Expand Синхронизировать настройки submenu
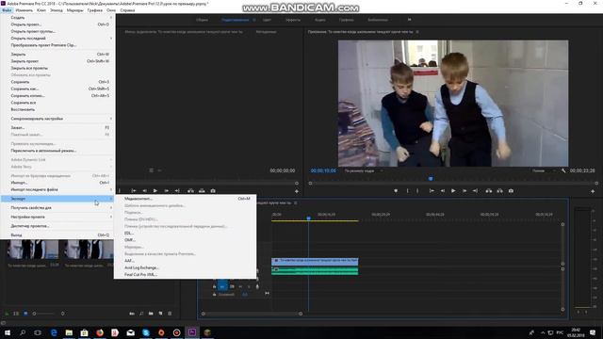Image resolution: width=603 pixels, height=339 pixels. [57, 119]
